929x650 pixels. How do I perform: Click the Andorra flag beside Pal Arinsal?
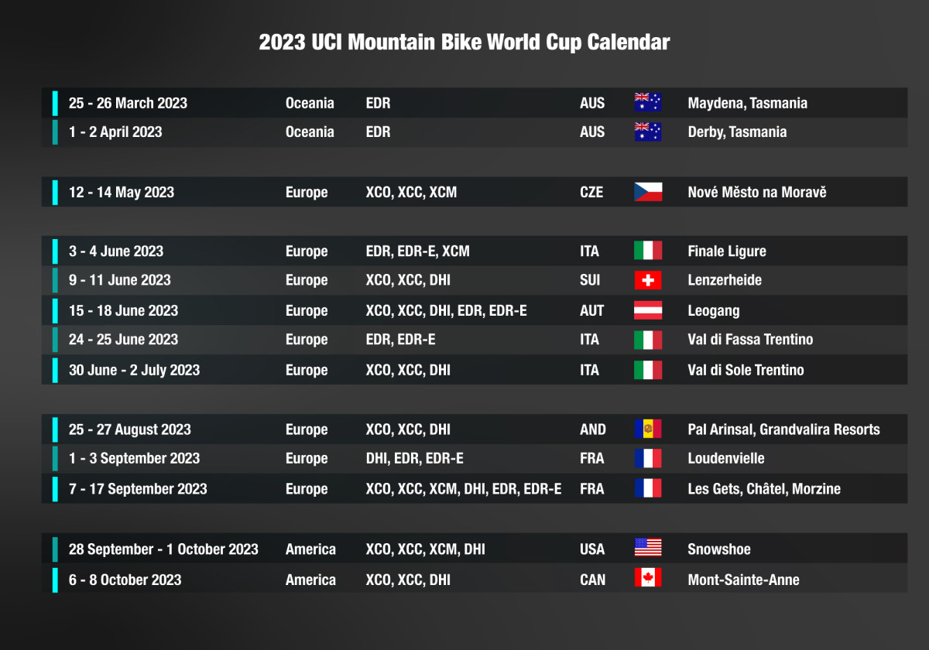click(648, 429)
